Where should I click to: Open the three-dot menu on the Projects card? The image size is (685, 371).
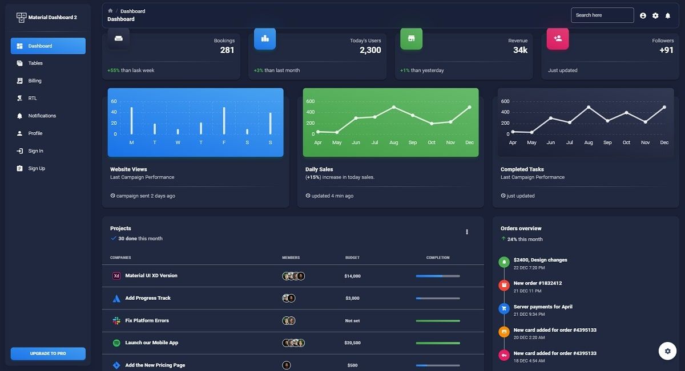point(467,231)
